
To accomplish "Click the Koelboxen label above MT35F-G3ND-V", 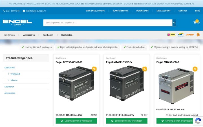I will point(61,58).
